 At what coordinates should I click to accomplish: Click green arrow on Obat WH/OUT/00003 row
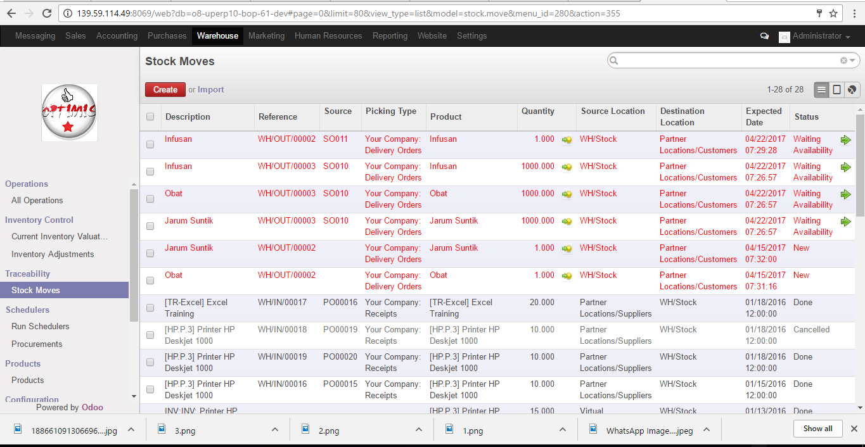pos(845,194)
